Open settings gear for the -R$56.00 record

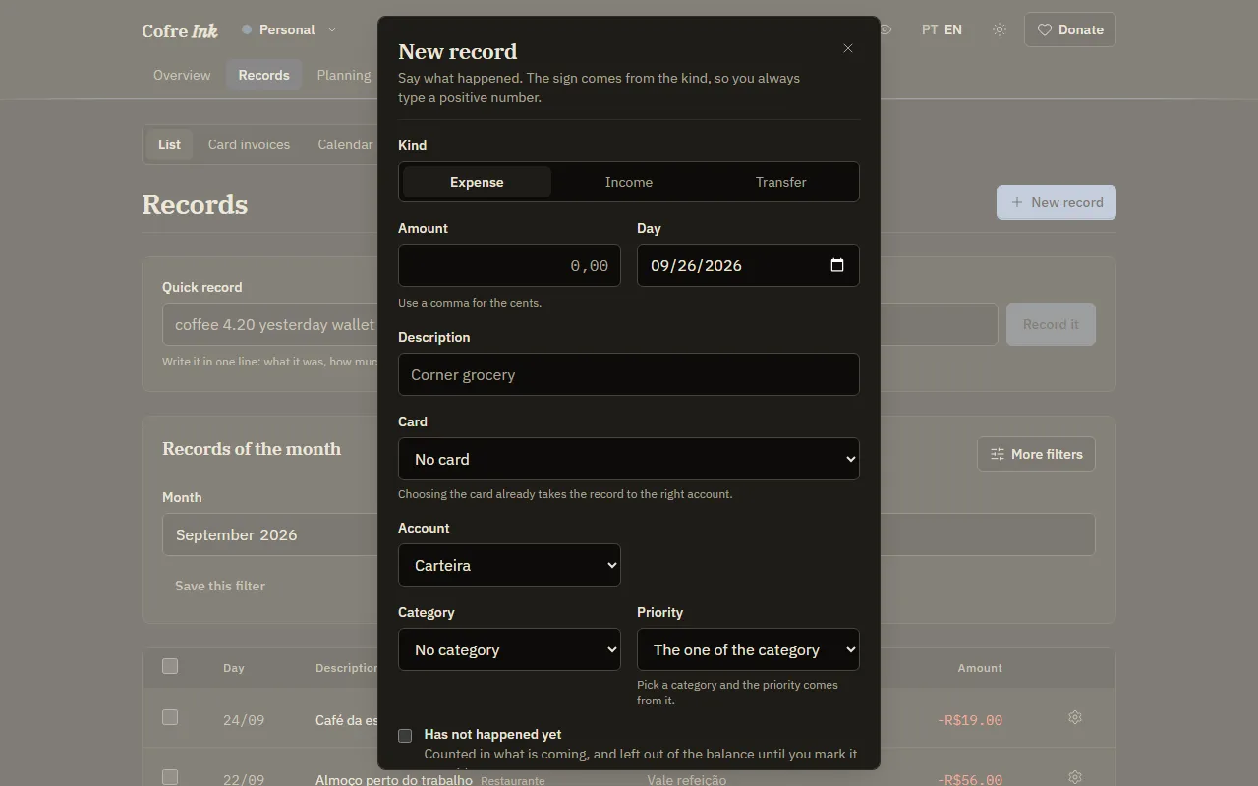[x=1075, y=777]
